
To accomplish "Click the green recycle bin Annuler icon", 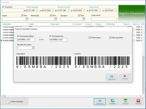I will pyautogui.click(x=126, y=101).
